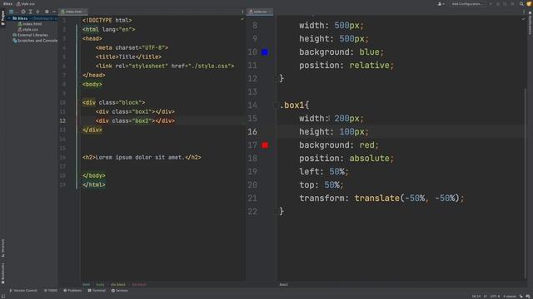Open editor tab options for index.html pane

click(242, 12)
